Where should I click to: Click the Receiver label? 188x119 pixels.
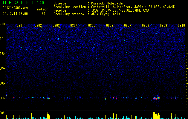click(61, 10)
